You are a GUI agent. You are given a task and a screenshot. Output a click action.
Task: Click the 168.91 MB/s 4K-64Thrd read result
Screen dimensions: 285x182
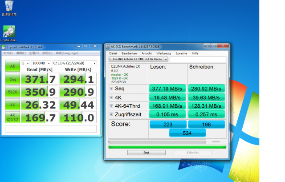click(x=167, y=106)
